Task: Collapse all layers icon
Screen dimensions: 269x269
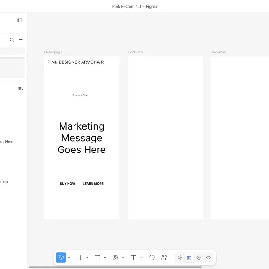Action: point(21,88)
